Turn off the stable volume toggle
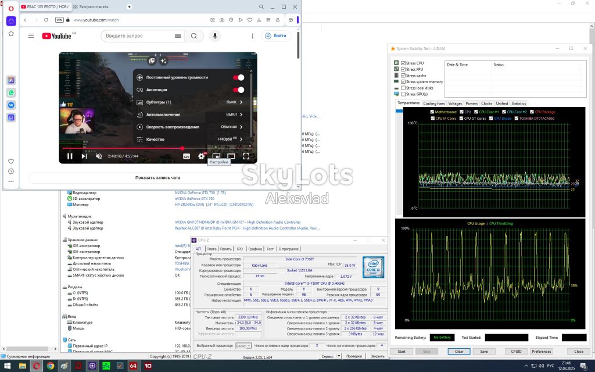The height and width of the screenshot is (372, 595). click(x=239, y=77)
